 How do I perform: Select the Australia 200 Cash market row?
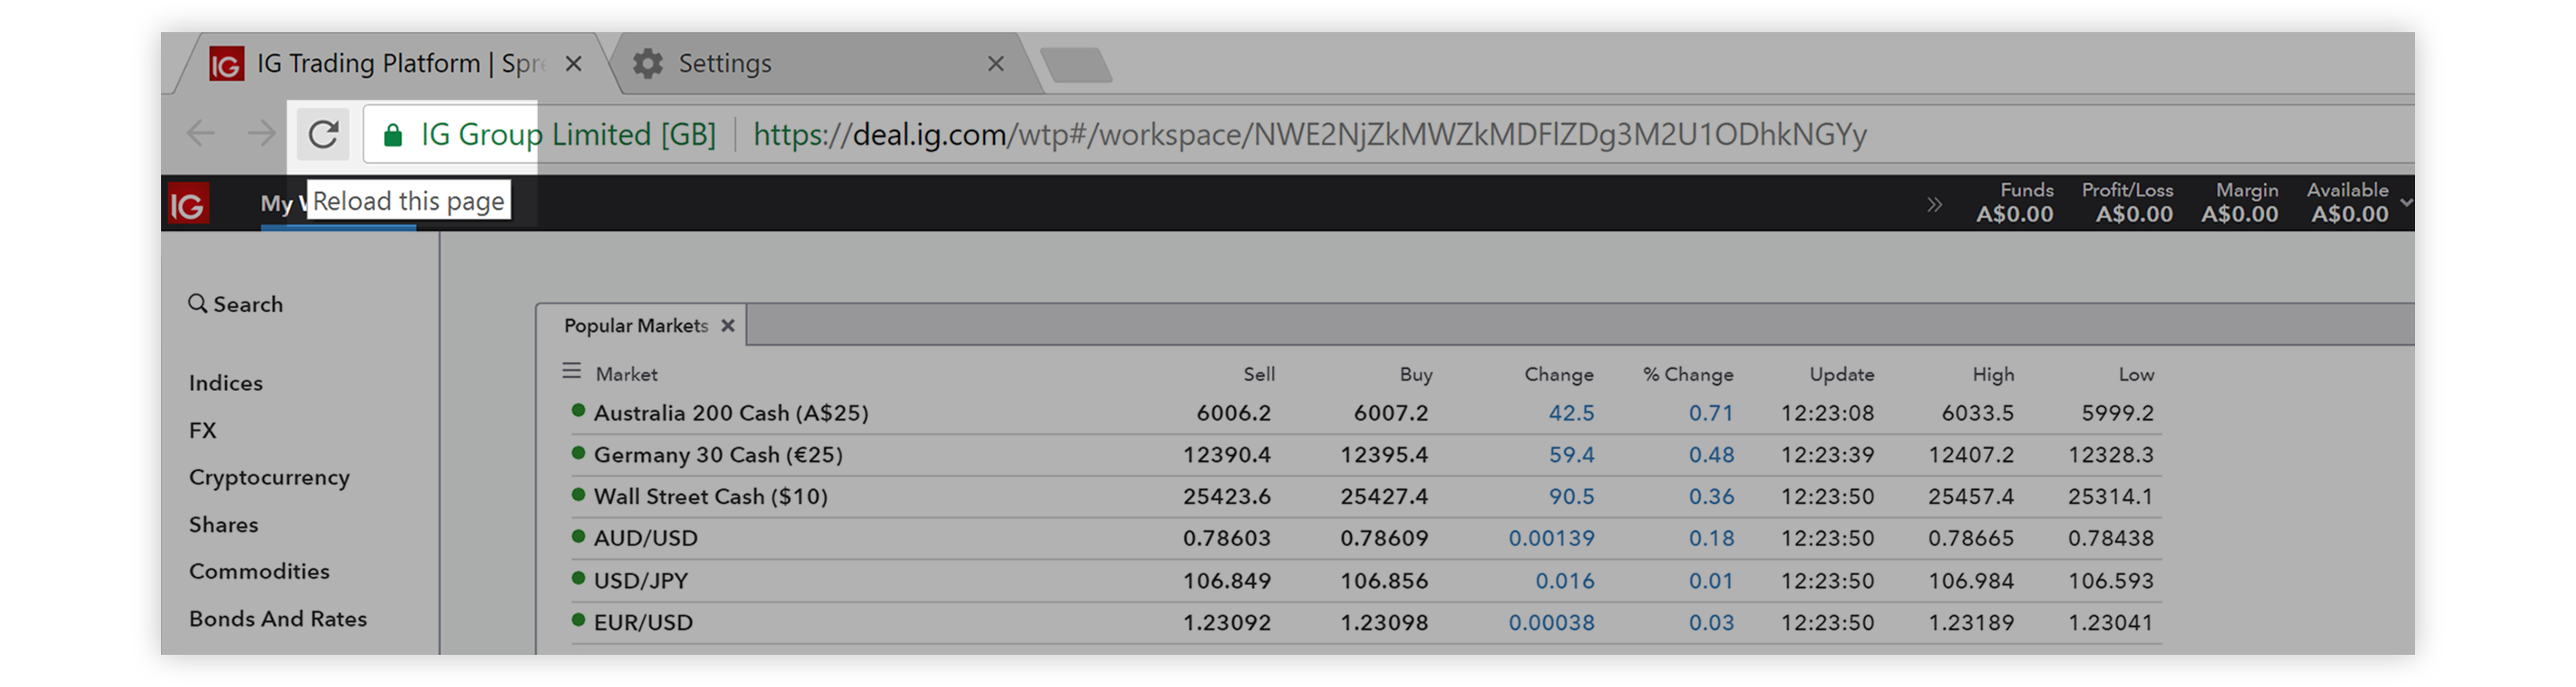pyautogui.click(x=1366, y=413)
